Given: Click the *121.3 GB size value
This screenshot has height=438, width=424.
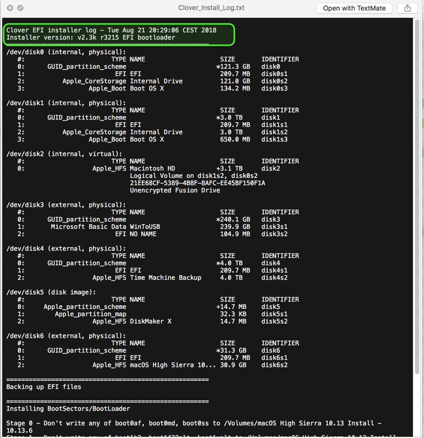Looking at the screenshot, I should point(233,67).
